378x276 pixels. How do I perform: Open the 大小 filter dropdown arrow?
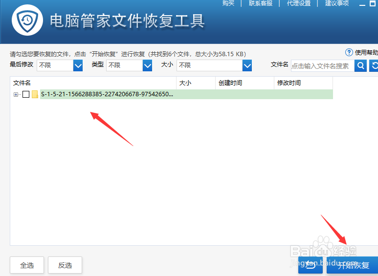(247, 65)
